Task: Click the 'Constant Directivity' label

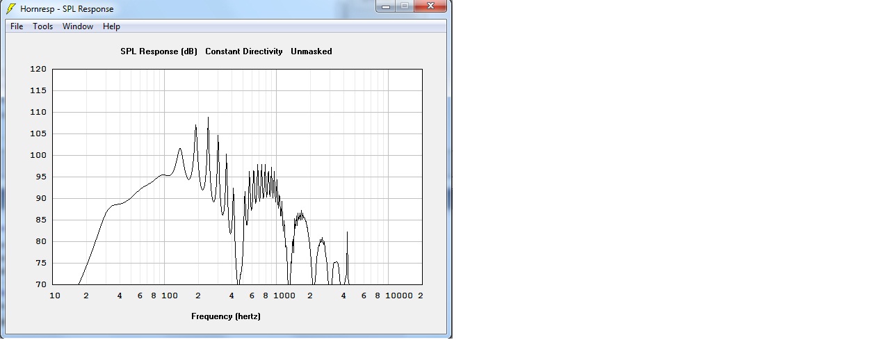Action: (x=244, y=51)
